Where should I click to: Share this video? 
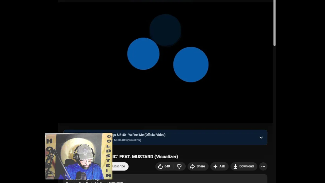coord(198,166)
